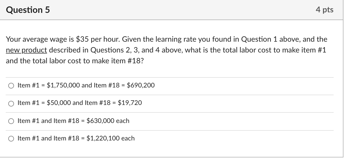Click the label text "$1,220,100 each"
The height and width of the screenshot is (160, 345).
coord(110,138)
